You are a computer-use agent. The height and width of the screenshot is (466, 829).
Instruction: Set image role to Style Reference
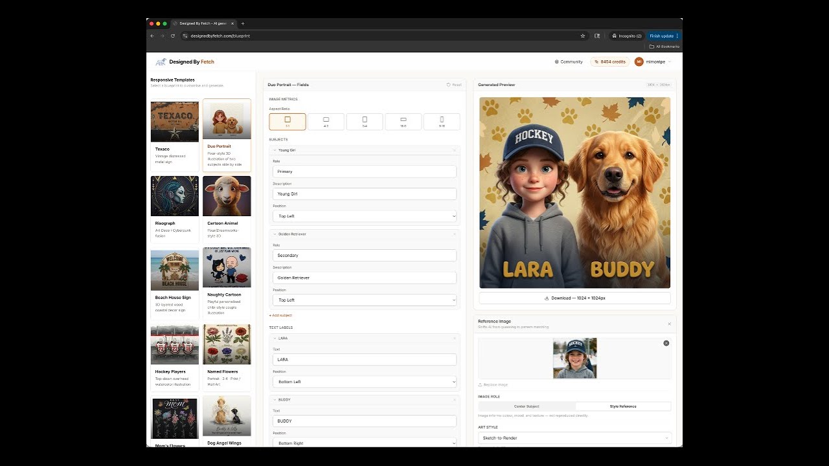pyautogui.click(x=623, y=406)
